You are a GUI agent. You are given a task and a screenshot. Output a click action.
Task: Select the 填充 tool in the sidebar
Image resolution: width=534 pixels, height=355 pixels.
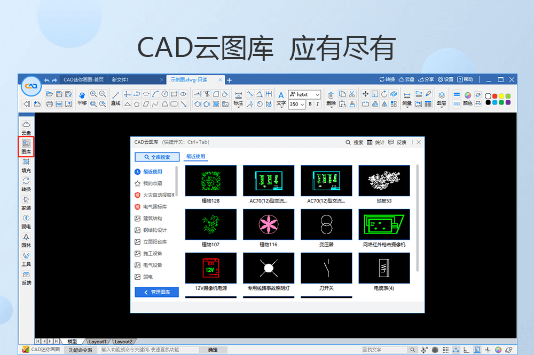click(26, 166)
